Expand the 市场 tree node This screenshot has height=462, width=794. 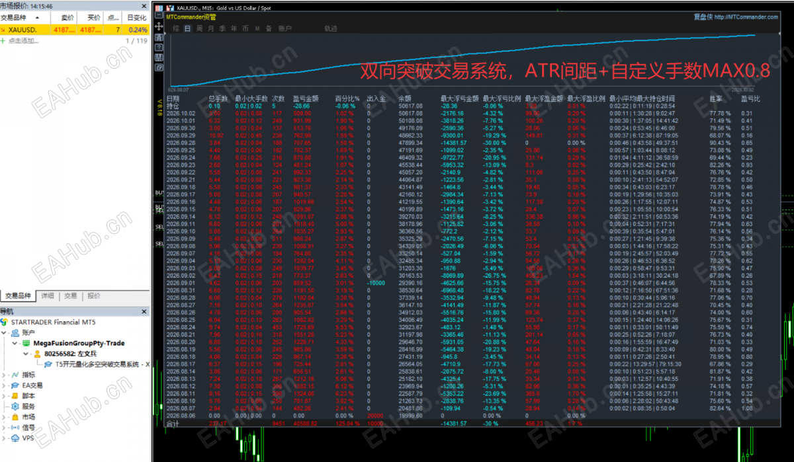(x=3, y=417)
